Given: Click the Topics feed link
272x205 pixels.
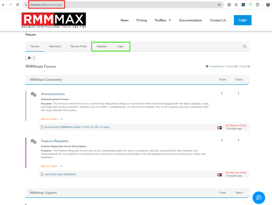Looking at the screenshot, I should click(x=243, y=66).
